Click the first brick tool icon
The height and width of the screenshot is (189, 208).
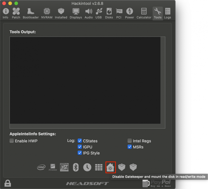click(x=122, y=167)
